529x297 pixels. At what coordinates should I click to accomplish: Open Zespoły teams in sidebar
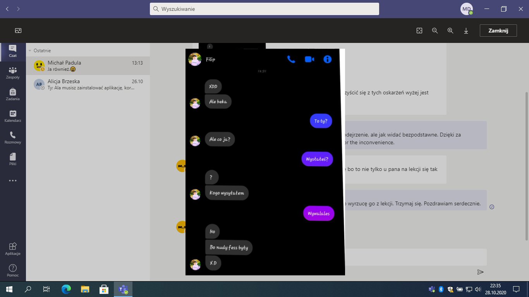pos(13,72)
